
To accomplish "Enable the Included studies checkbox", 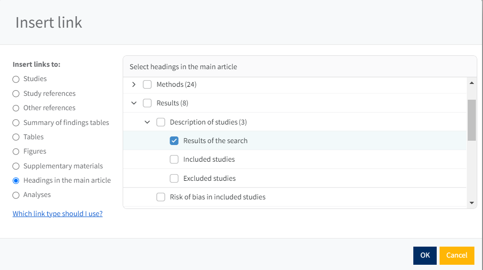I will point(174,159).
